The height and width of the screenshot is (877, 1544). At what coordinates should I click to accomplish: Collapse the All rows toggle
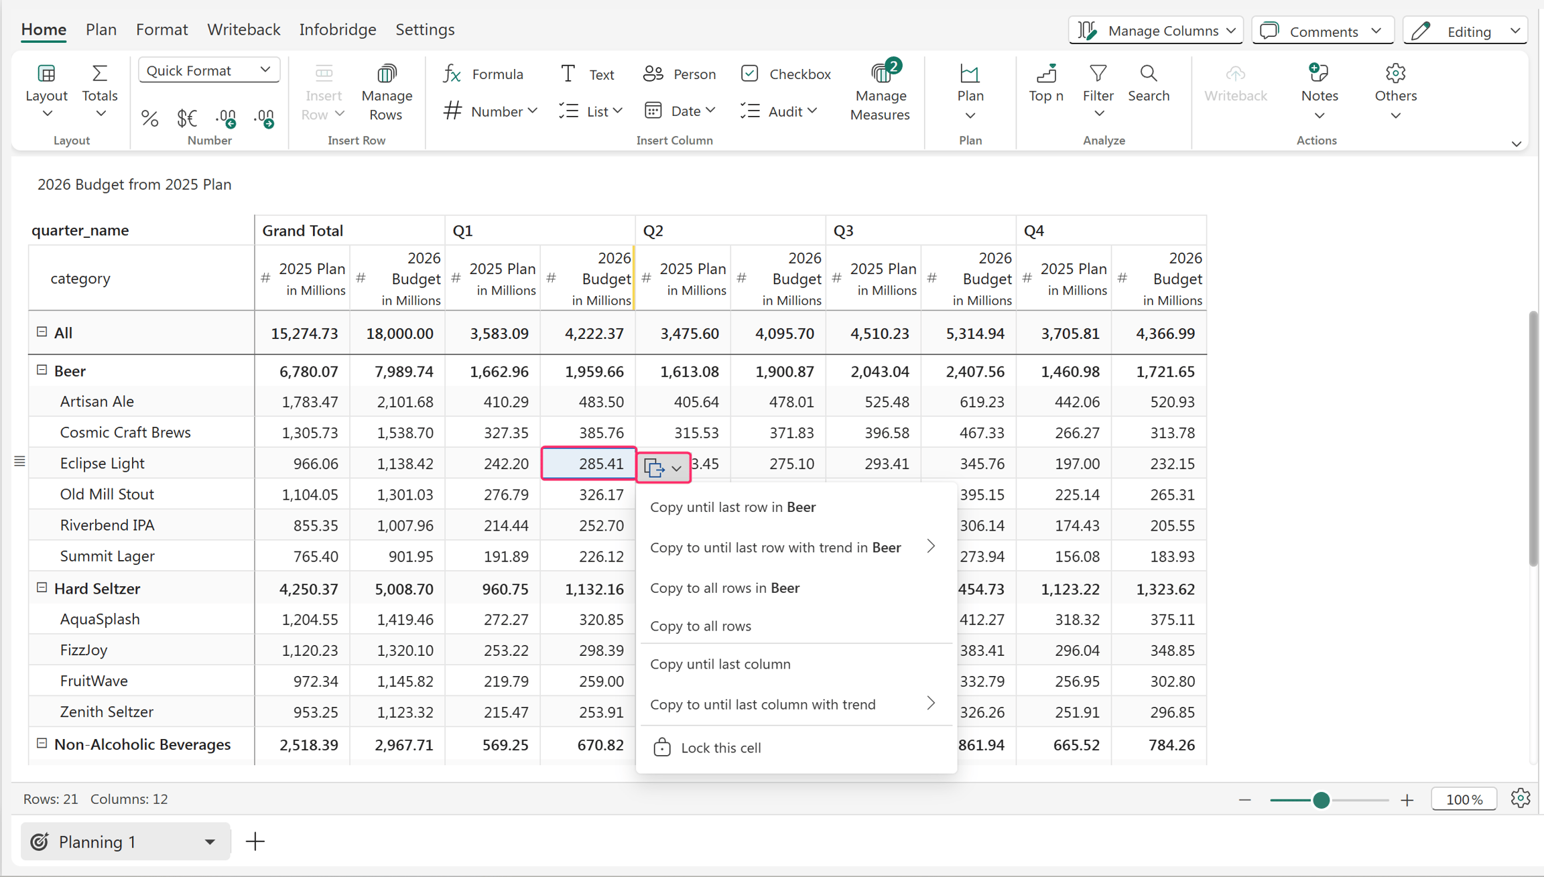(42, 332)
